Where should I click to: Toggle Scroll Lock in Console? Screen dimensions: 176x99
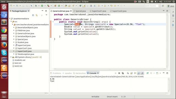tap(131, 73)
